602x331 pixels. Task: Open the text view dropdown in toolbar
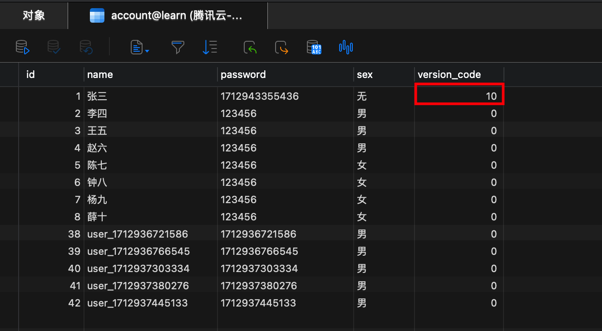(140, 47)
